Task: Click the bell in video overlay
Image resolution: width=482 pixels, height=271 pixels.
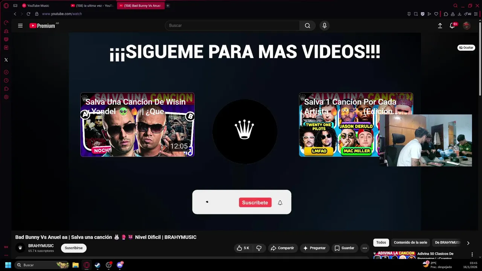Action: pos(280,202)
